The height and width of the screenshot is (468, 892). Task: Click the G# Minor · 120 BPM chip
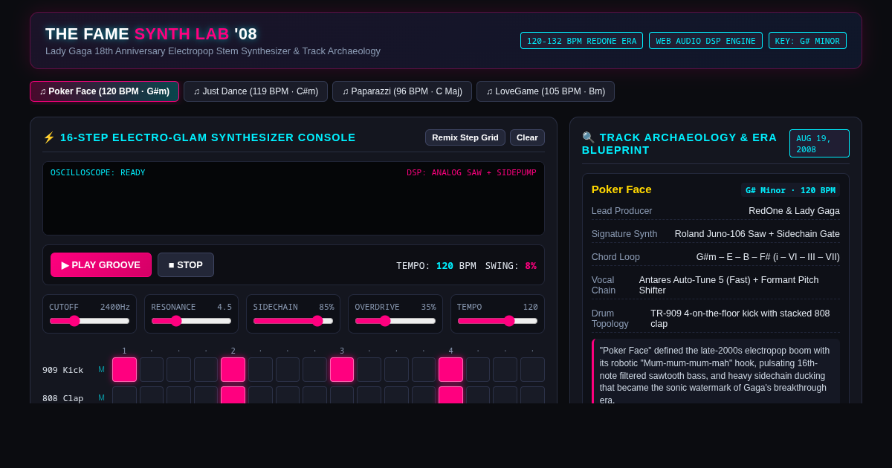point(790,190)
